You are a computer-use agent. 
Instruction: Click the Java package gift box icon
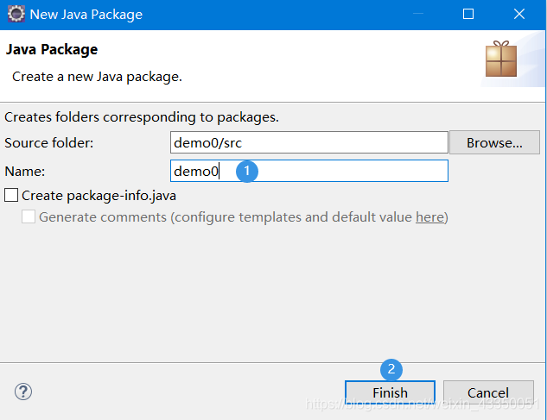pyautogui.click(x=502, y=59)
